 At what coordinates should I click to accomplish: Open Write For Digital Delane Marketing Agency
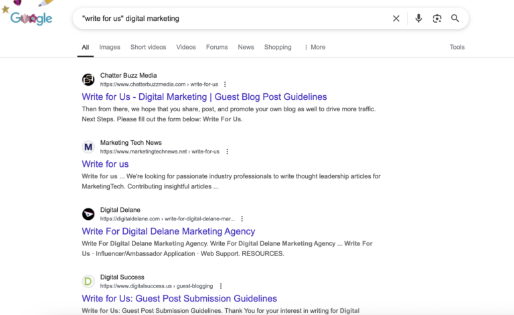tap(169, 231)
